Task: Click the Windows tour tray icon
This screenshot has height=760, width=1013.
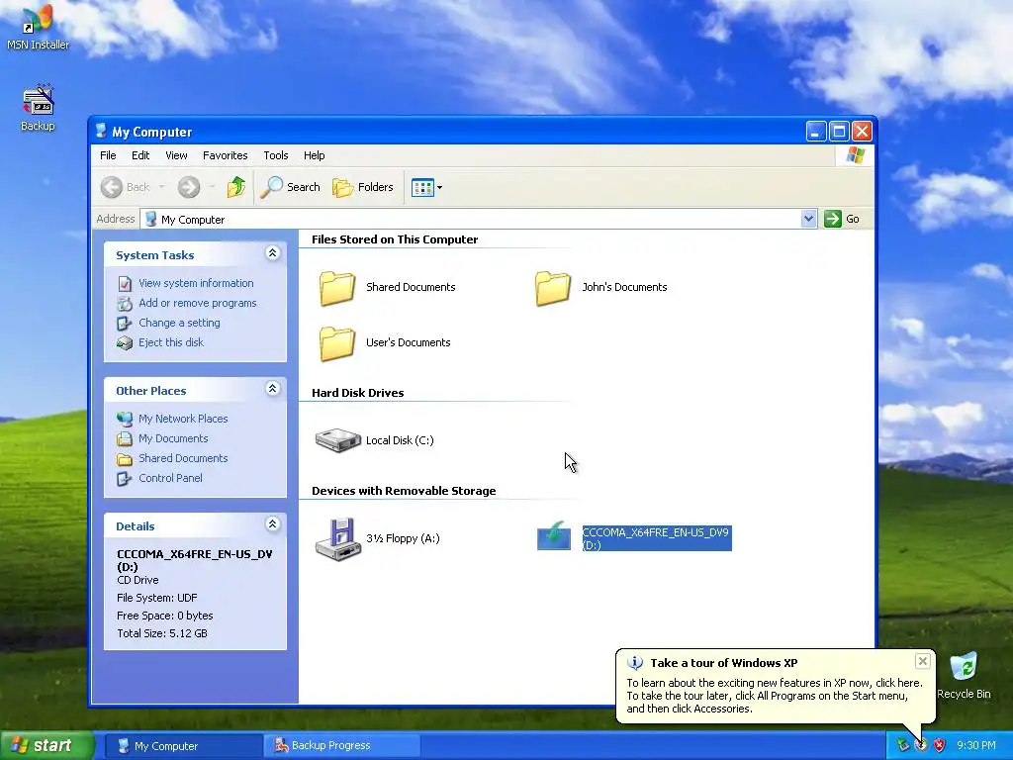Action: [x=921, y=746]
